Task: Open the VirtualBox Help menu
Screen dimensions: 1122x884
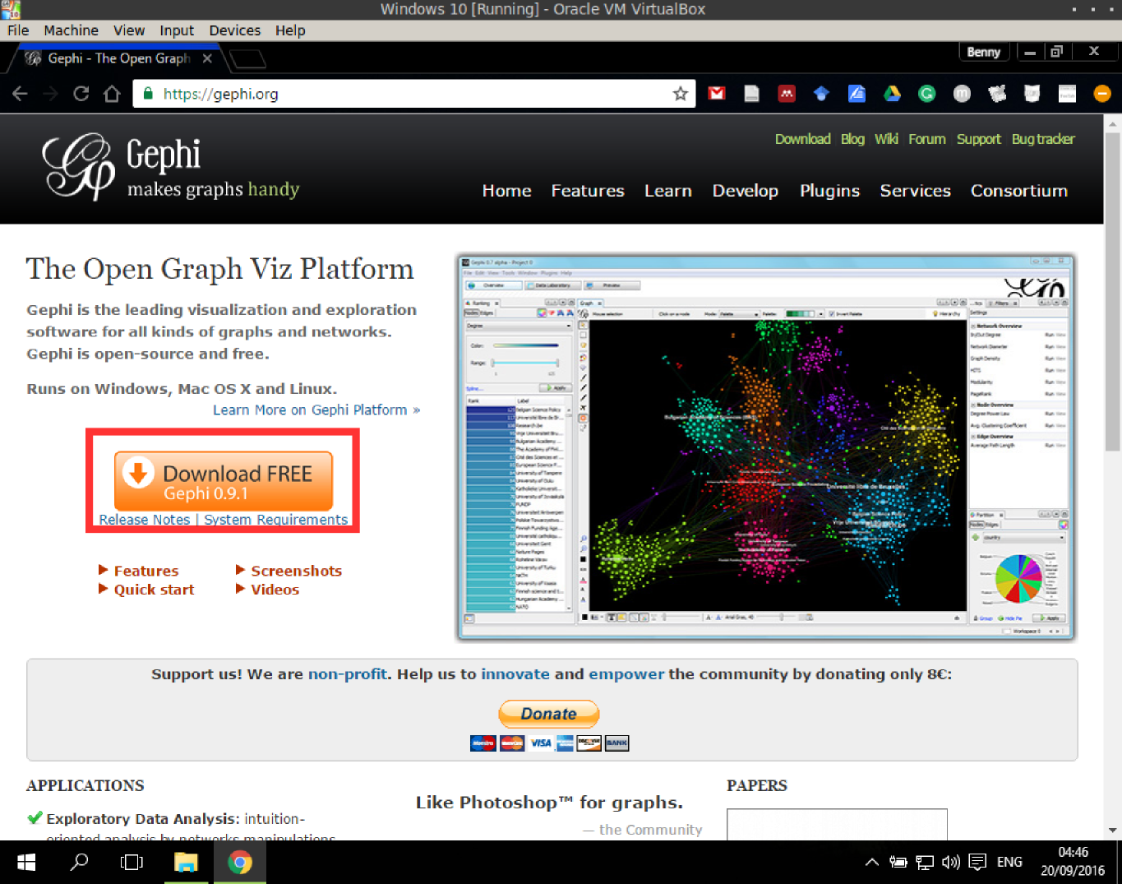Action: (290, 30)
